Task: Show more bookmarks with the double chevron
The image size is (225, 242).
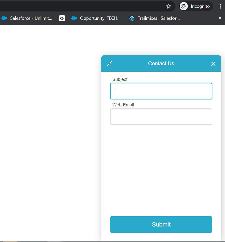Action: tap(220, 18)
